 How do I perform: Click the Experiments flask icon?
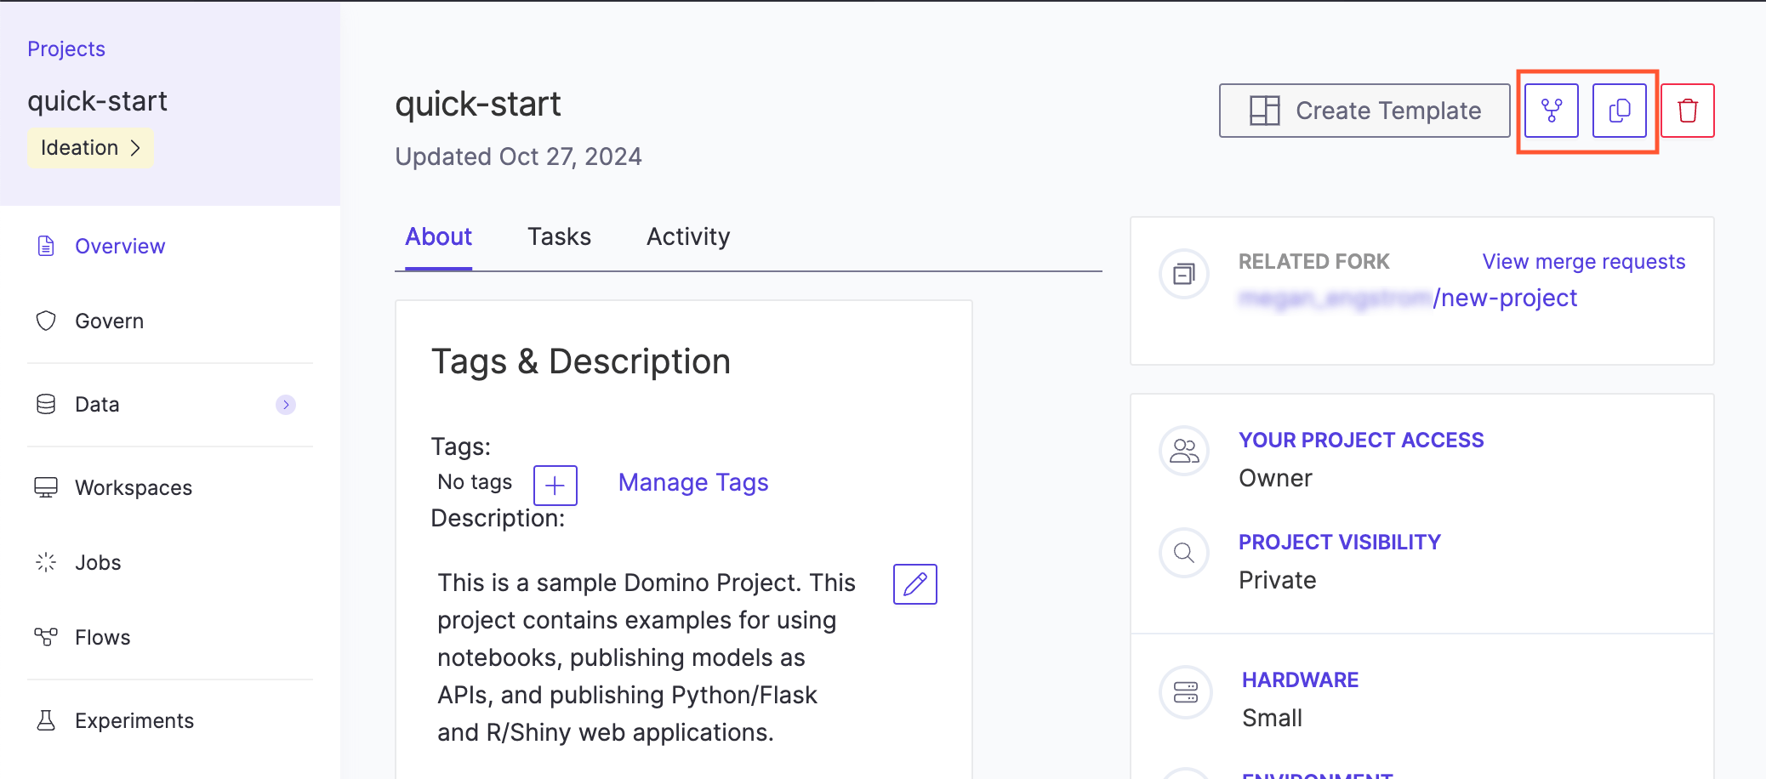tap(46, 720)
